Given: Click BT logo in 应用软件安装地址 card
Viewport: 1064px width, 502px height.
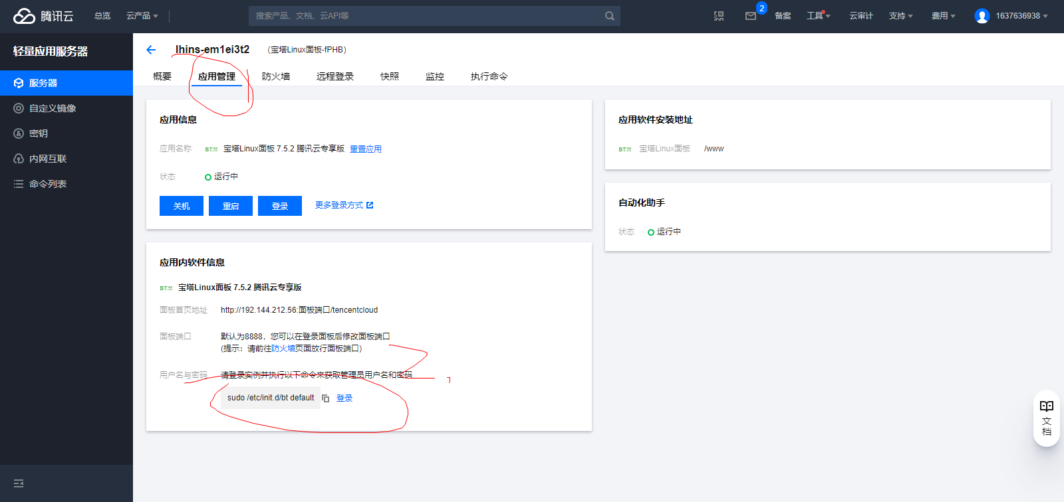Looking at the screenshot, I should (x=625, y=149).
